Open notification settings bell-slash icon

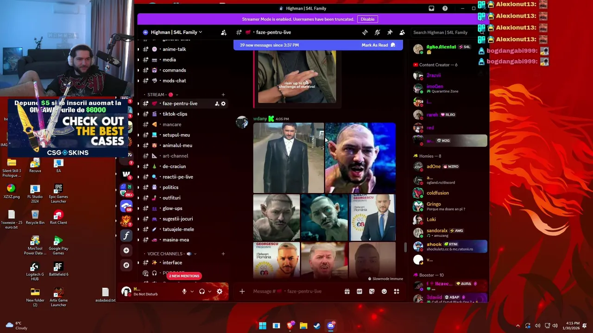(377, 32)
